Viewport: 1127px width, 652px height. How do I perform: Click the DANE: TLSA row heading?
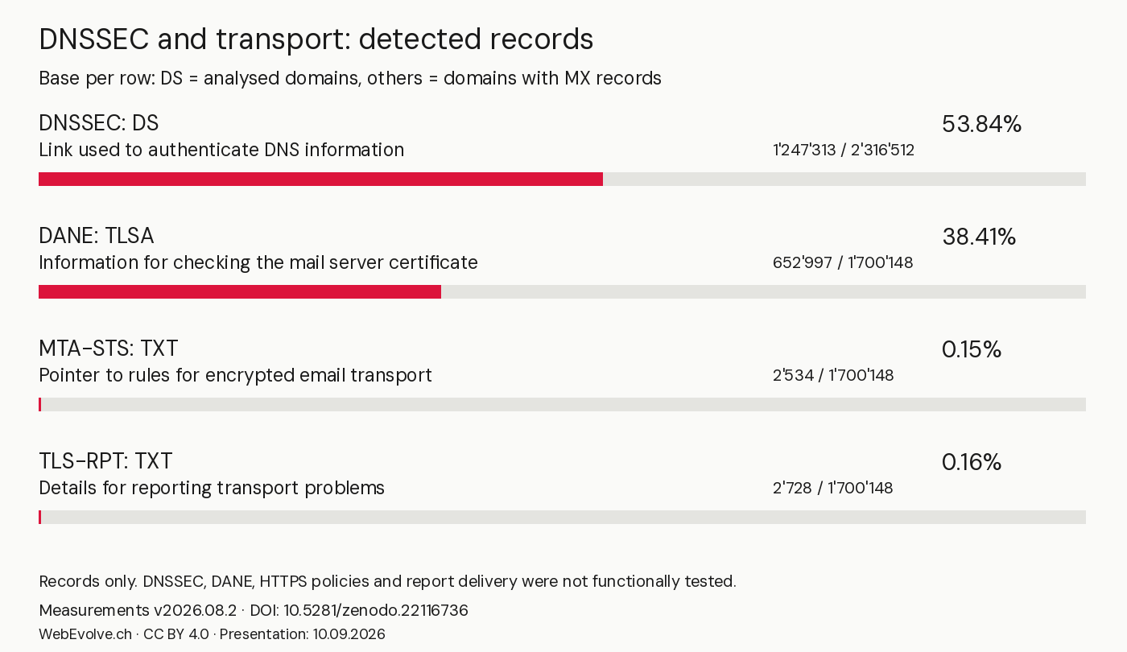[x=97, y=236]
